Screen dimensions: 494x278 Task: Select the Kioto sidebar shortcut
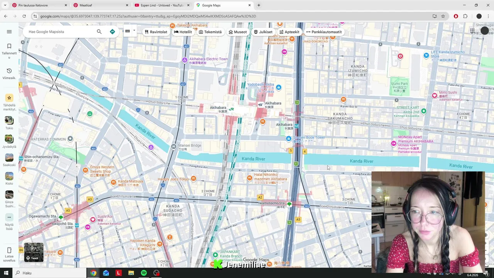click(x=9, y=179)
